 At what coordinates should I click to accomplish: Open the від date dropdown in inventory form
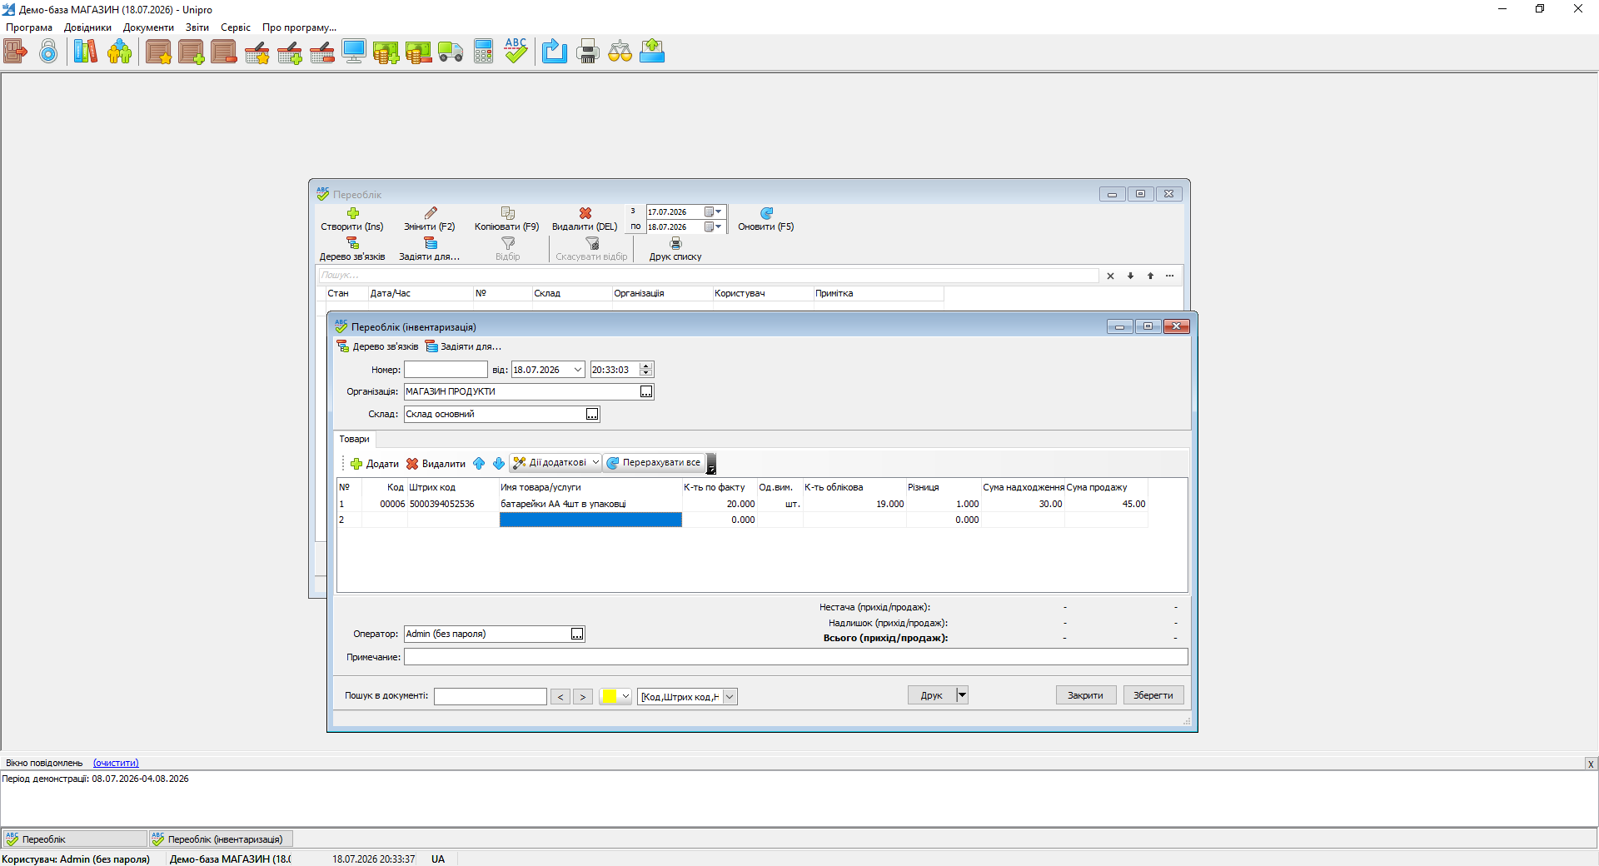click(x=577, y=370)
